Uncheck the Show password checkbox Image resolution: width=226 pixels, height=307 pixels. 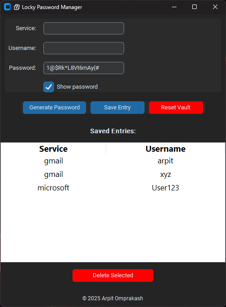(x=49, y=87)
